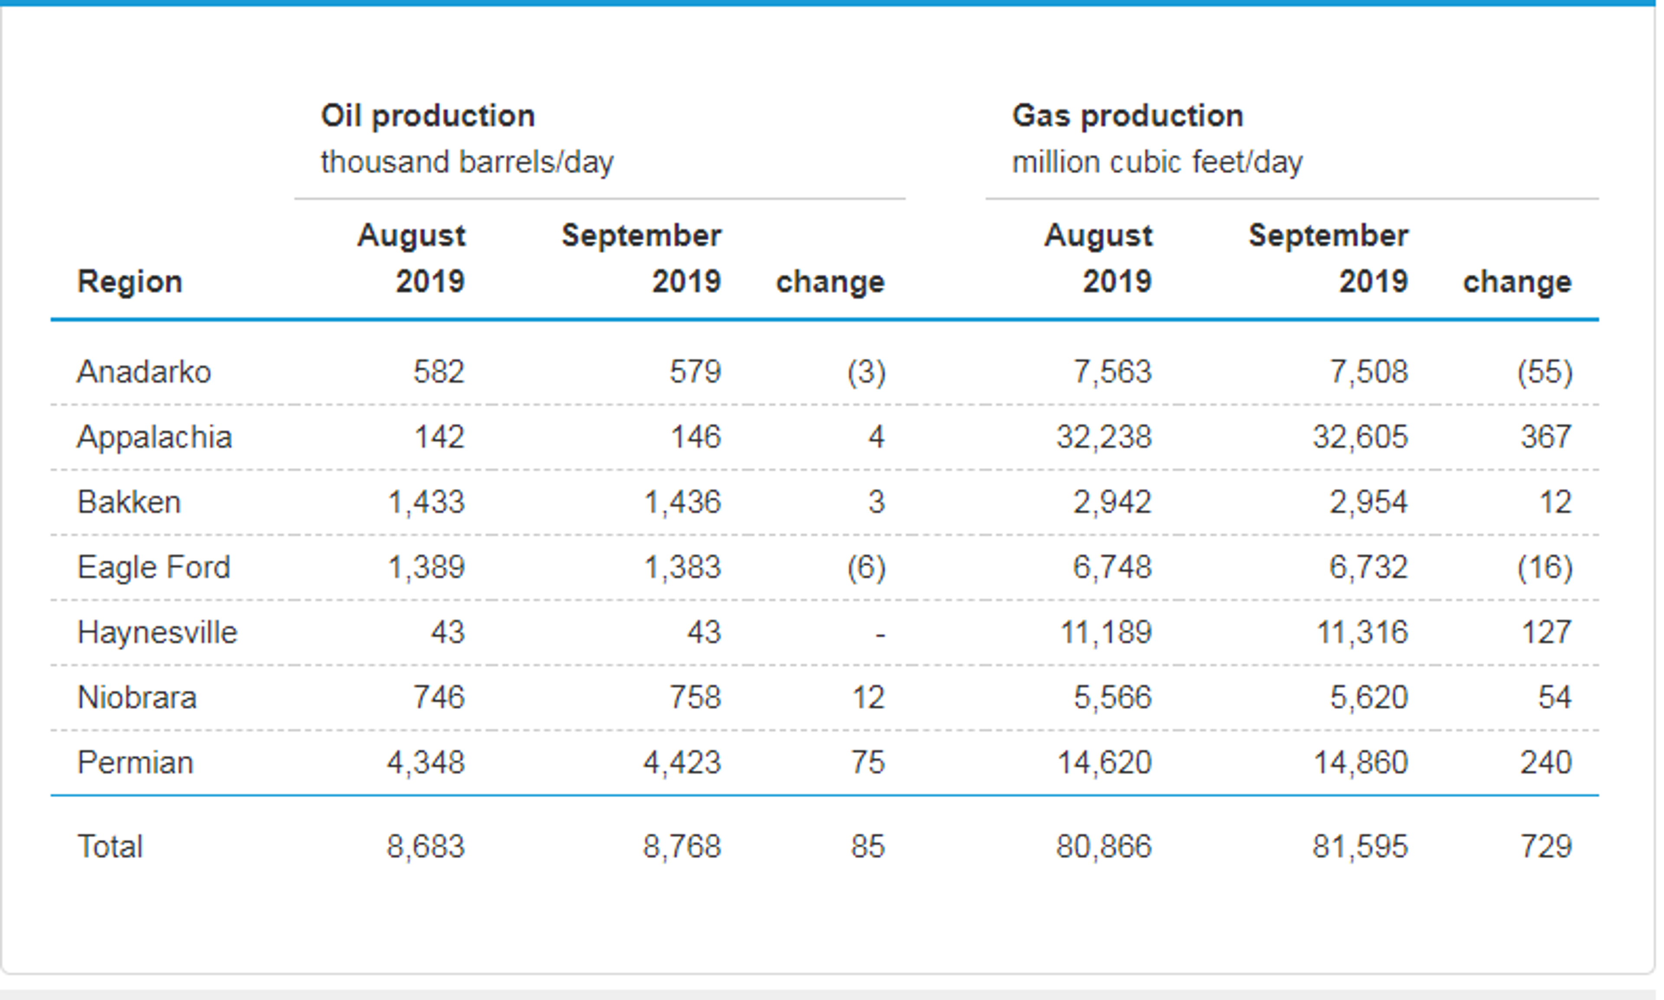Click Eagle Ford gas change value (16)
1664x1000 pixels.
pos(1545,568)
